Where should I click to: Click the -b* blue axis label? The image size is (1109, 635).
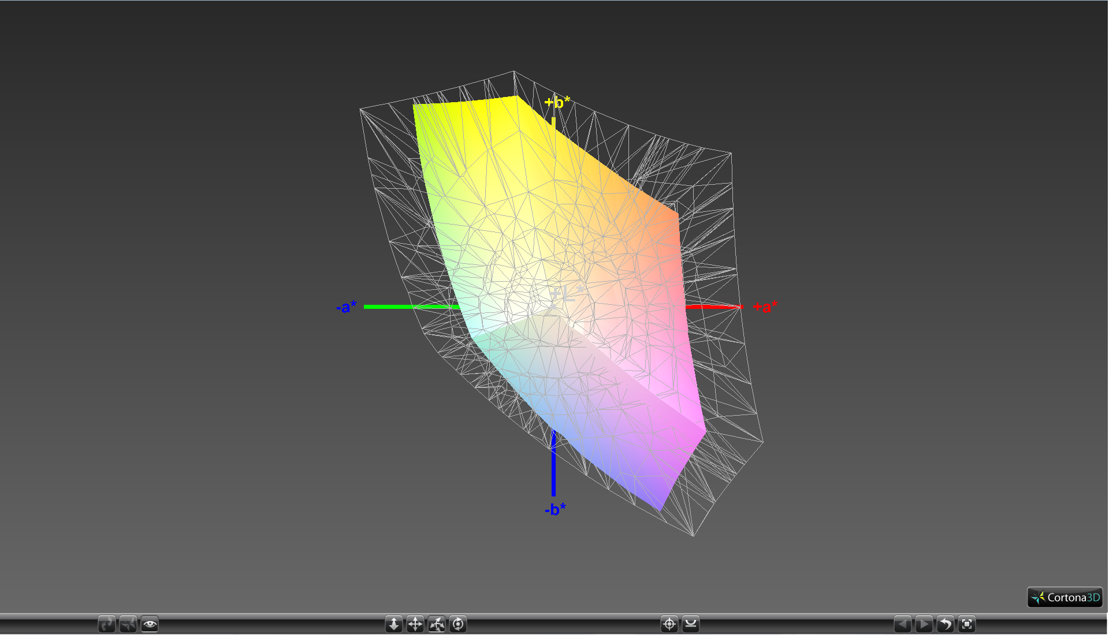point(555,509)
